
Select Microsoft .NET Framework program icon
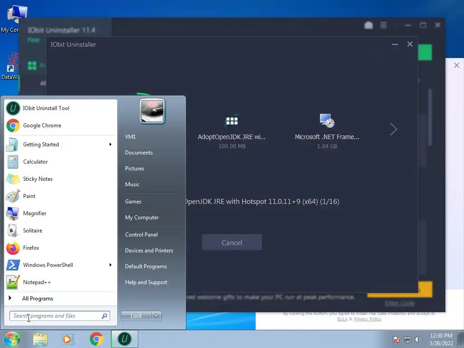pos(327,121)
